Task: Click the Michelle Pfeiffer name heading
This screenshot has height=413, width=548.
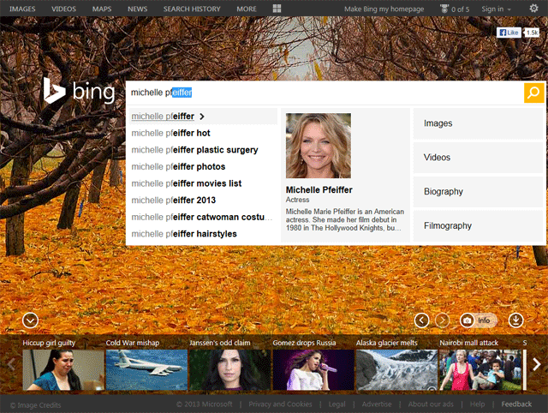Action: tap(319, 190)
